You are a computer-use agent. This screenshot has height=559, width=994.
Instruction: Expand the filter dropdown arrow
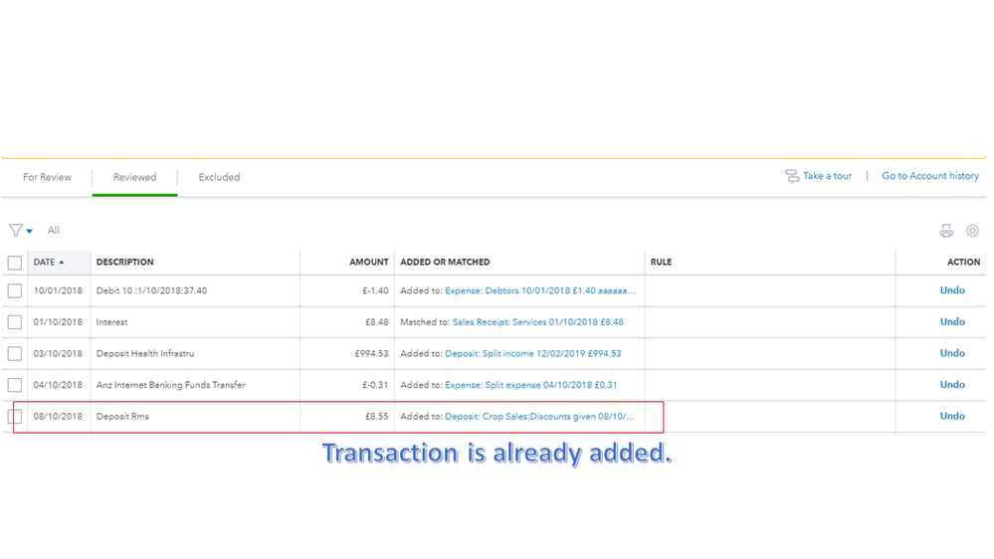click(x=29, y=232)
